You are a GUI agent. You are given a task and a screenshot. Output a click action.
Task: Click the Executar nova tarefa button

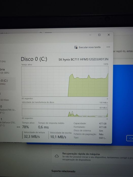[x=87, y=47]
